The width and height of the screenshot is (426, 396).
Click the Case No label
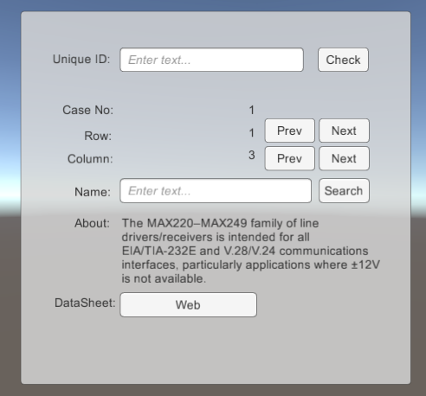tap(88, 110)
